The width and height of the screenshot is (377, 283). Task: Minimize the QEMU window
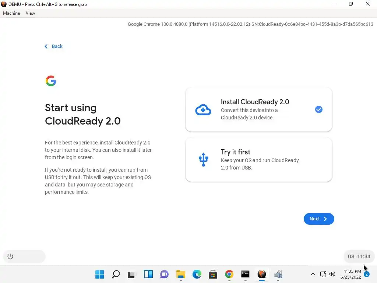(334, 4)
